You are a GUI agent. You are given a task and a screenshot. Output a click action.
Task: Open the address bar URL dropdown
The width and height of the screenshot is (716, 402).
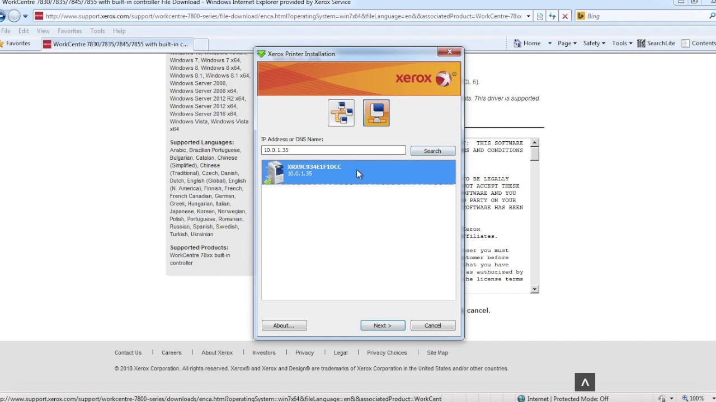point(528,16)
